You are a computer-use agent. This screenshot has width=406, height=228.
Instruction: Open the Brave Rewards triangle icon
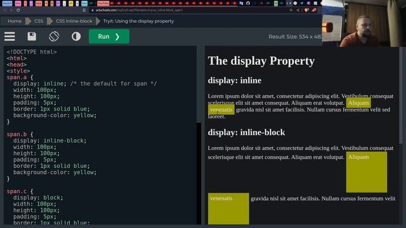click(314, 10)
